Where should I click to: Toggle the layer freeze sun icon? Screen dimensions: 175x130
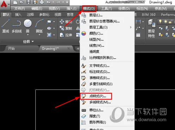pyautogui.click(x=165, y=22)
